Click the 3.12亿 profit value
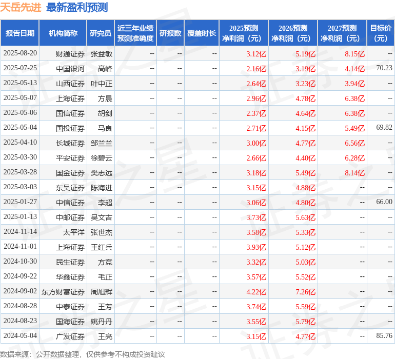Image resolution: width=395 pixels, height=359 pixels. click(256, 54)
